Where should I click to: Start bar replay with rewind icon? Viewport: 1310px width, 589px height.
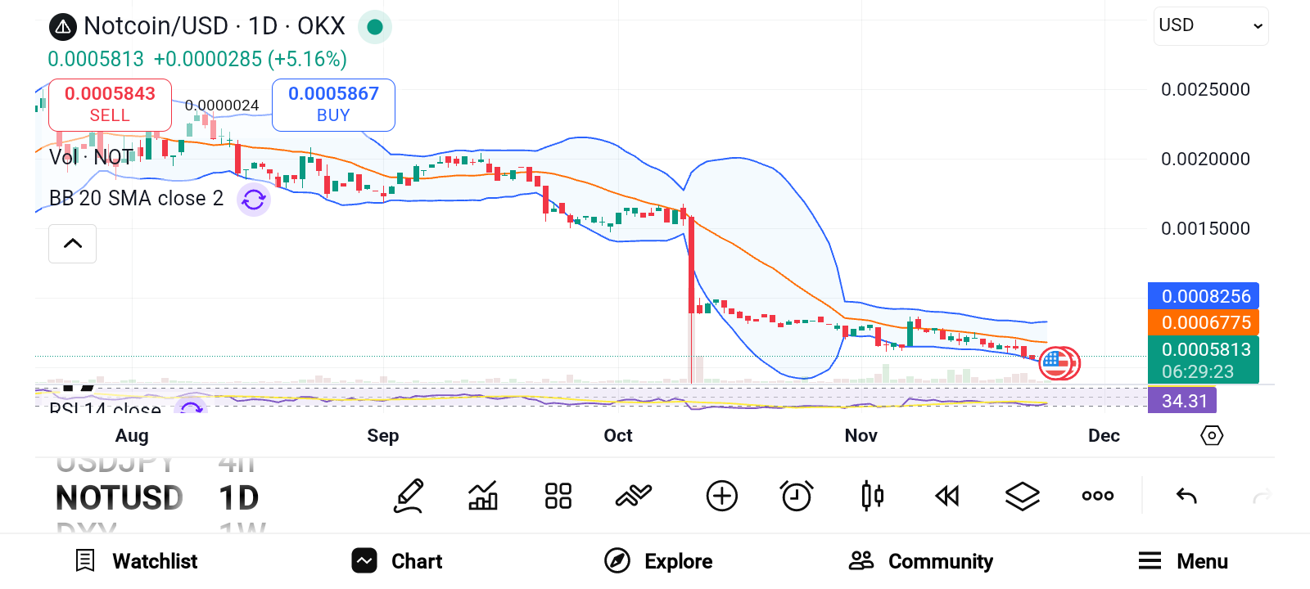tap(947, 496)
